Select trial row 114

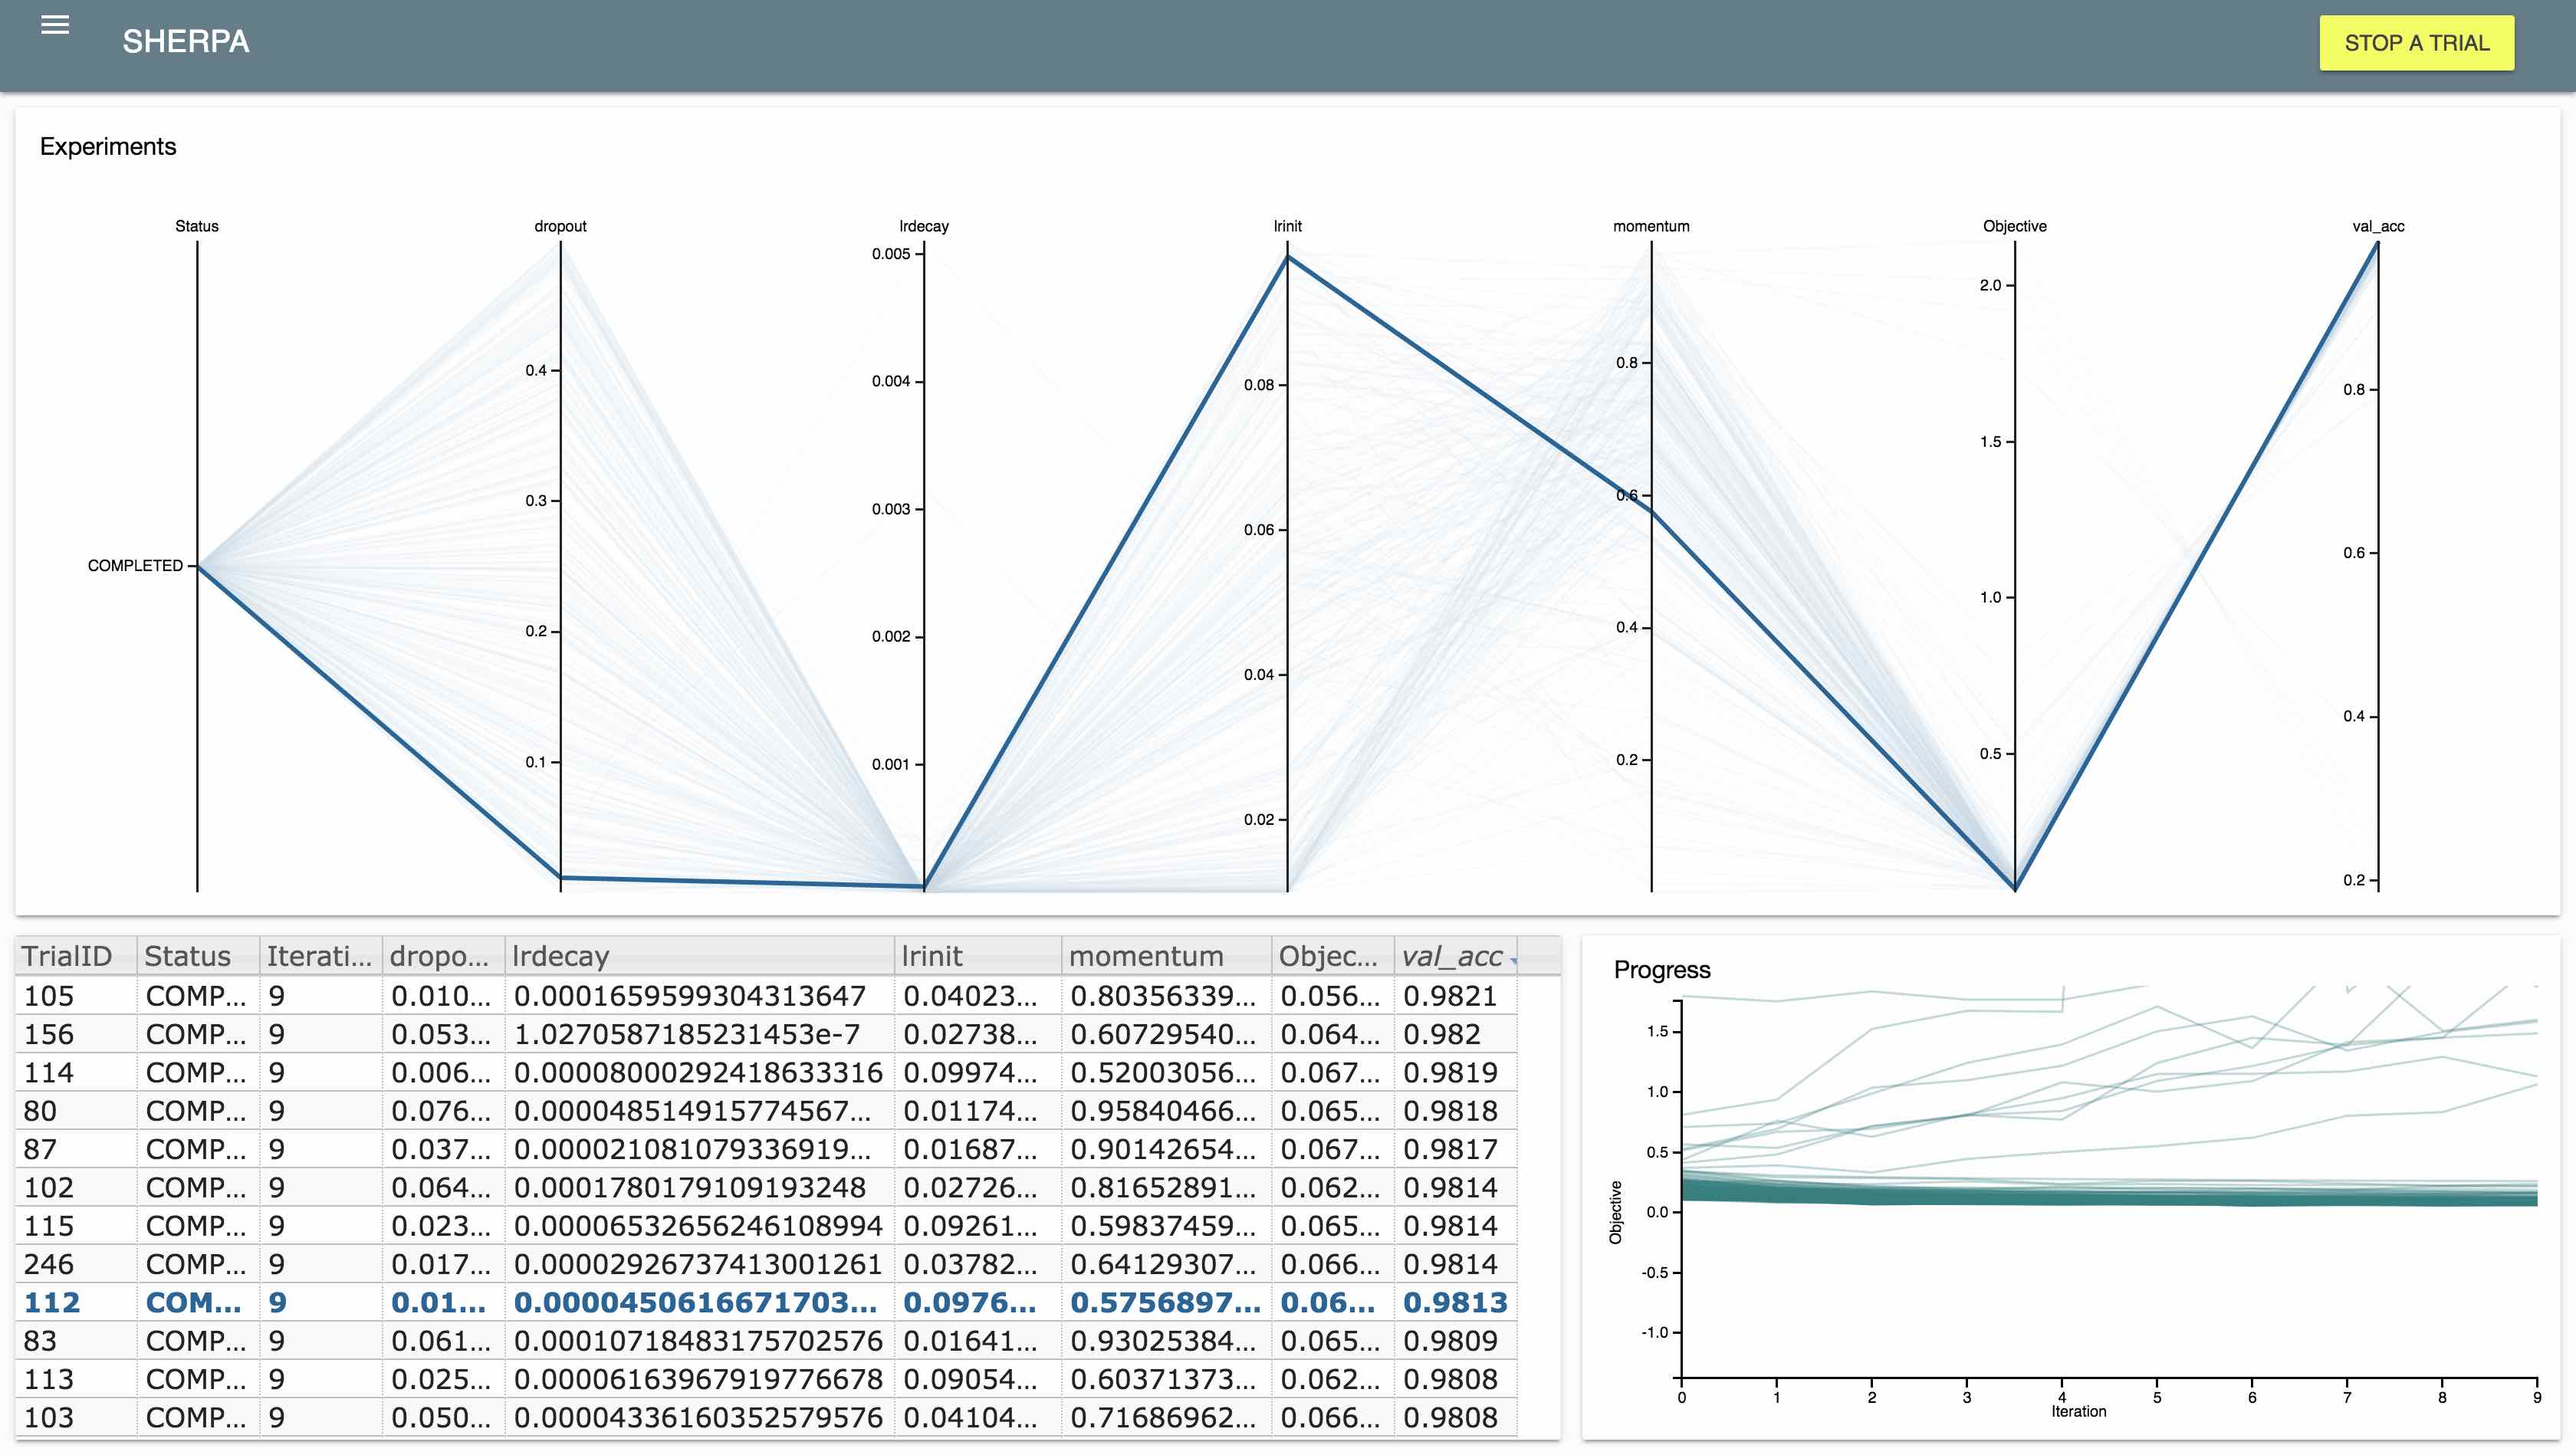click(766, 1073)
